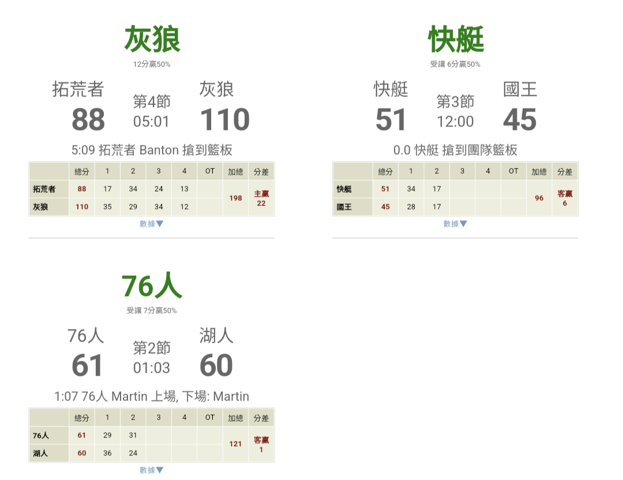Expand 數據 under the 拓荒者 vs 灰狼 table
This screenshot has height=480, width=623.
(151, 224)
